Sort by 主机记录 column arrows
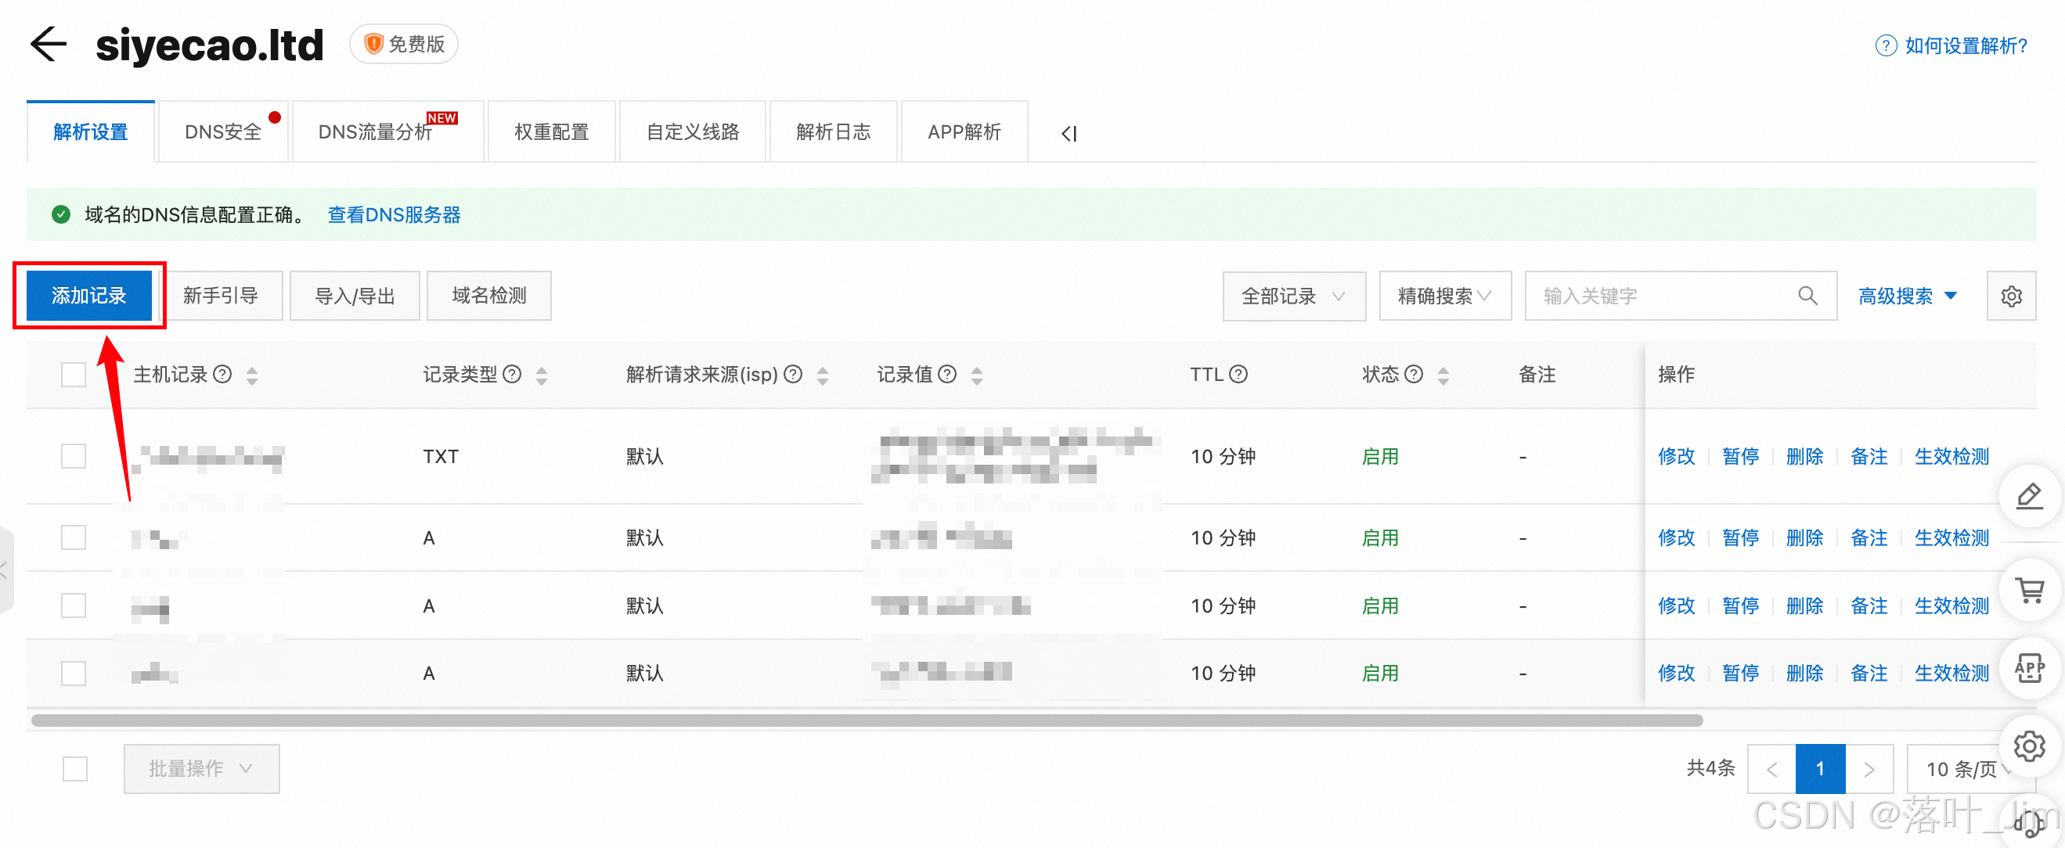2065x848 pixels. coord(253,375)
